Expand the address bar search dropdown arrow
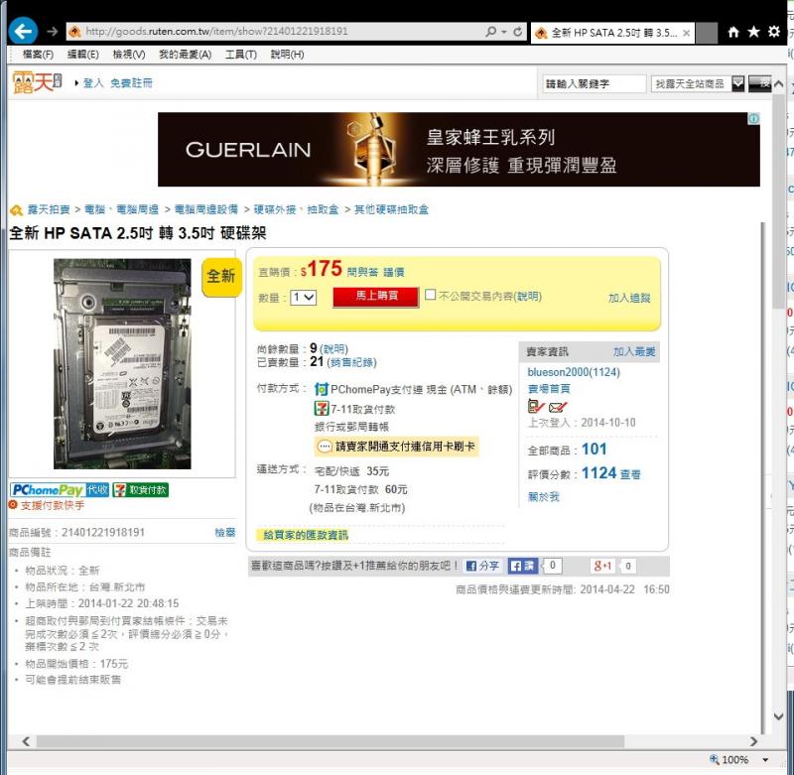The height and width of the screenshot is (775, 794). (504, 32)
